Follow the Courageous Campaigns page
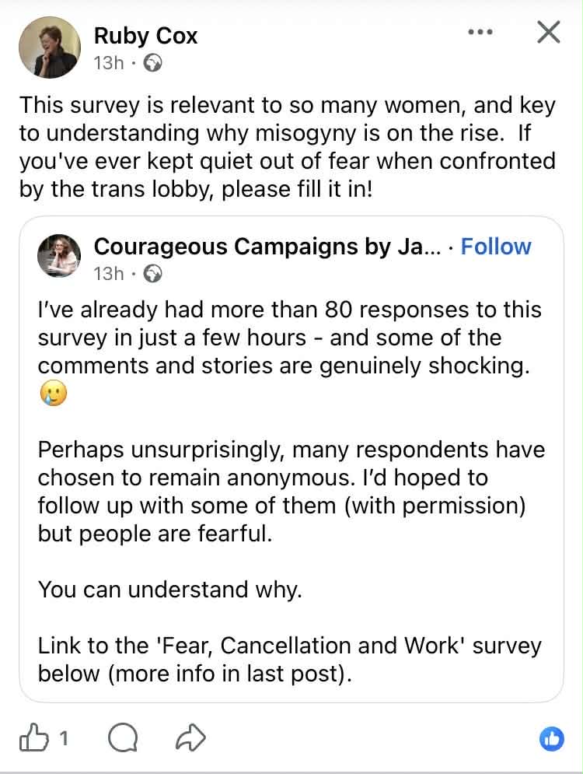This screenshot has height=774, width=583. click(496, 247)
